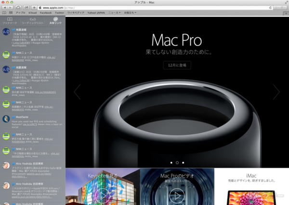Image resolution: width=289 pixels, height=205 pixels.
Task: Reload the page with refresh icon
Action: point(270,8)
